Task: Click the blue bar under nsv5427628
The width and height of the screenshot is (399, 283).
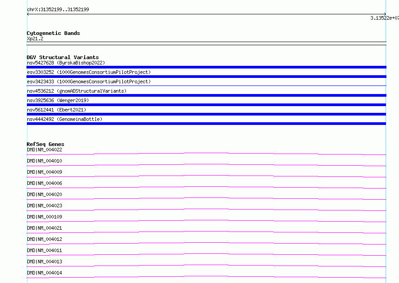Action: point(206,67)
